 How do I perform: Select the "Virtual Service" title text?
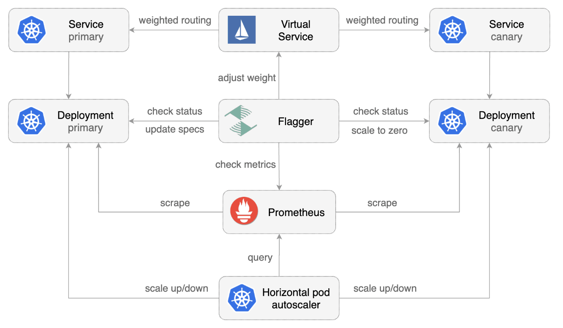[295, 30]
